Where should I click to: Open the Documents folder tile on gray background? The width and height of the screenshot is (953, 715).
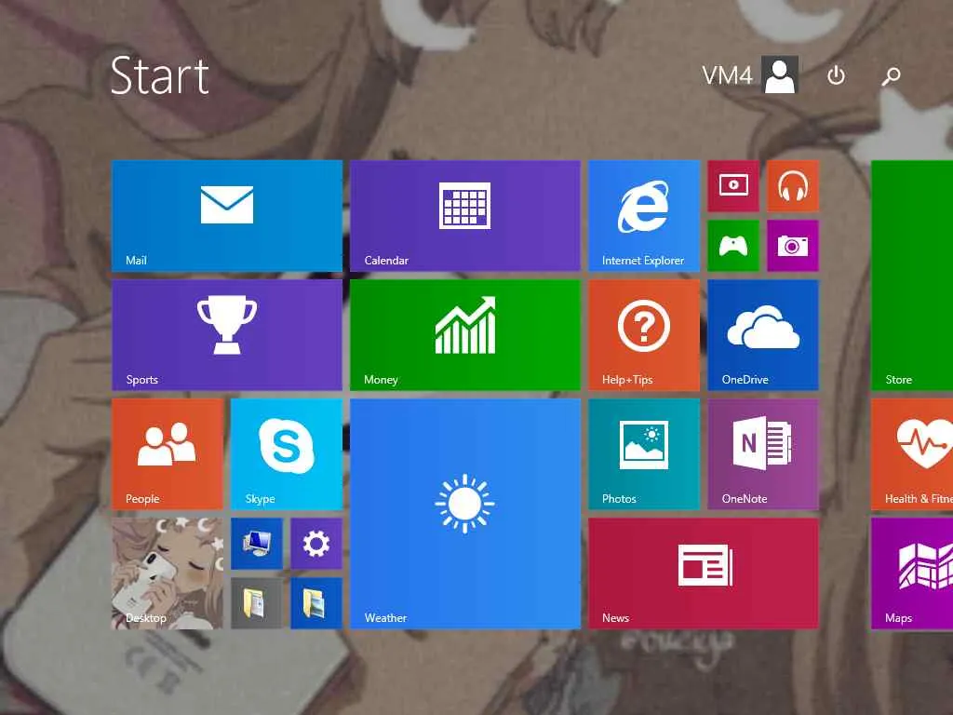[x=257, y=603]
